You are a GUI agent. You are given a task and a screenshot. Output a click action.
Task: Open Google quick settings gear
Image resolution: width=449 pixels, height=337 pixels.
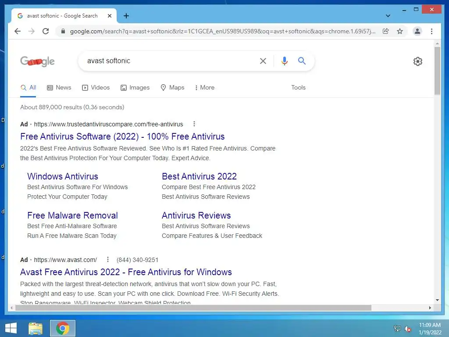coord(418,61)
